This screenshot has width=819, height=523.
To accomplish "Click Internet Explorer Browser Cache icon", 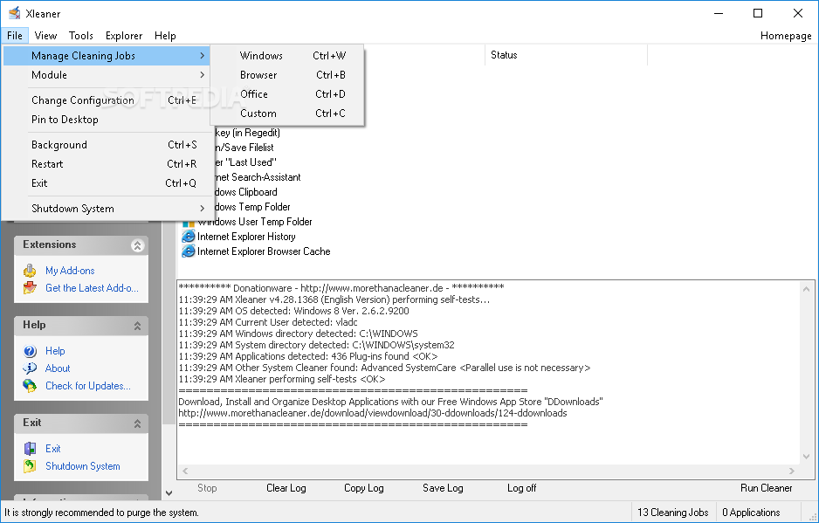I will point(188,251).
